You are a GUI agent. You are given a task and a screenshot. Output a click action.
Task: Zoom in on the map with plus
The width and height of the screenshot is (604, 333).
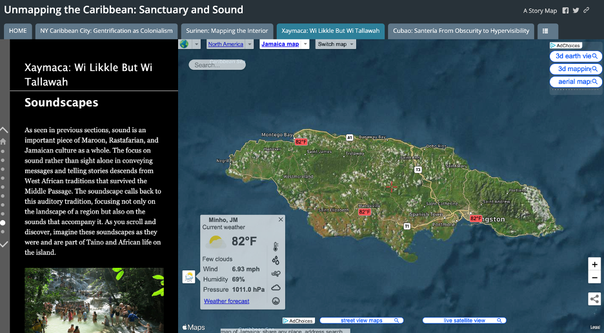594,265
